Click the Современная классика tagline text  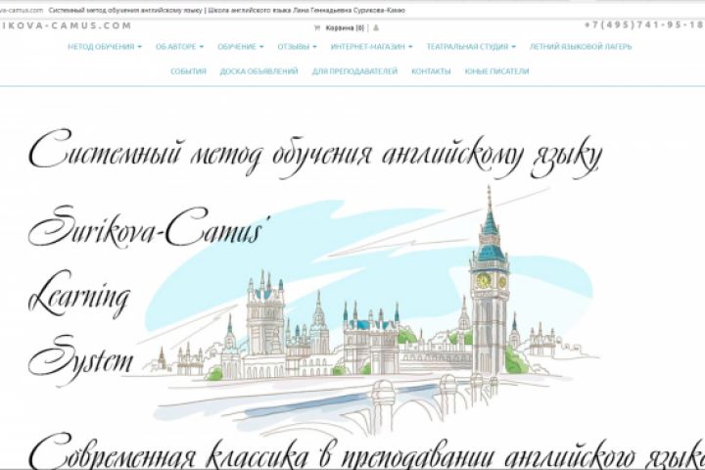(366, 452)
